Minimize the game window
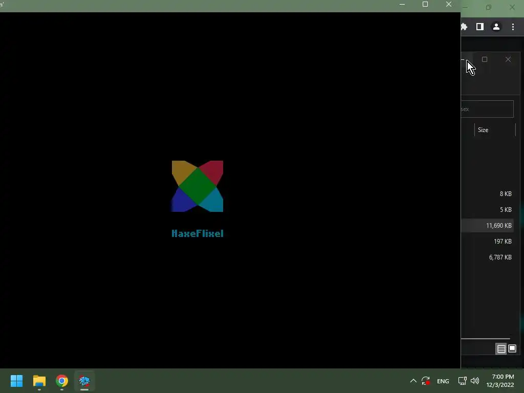The width and height of the screenshot is (524, 393). point(402,4)
